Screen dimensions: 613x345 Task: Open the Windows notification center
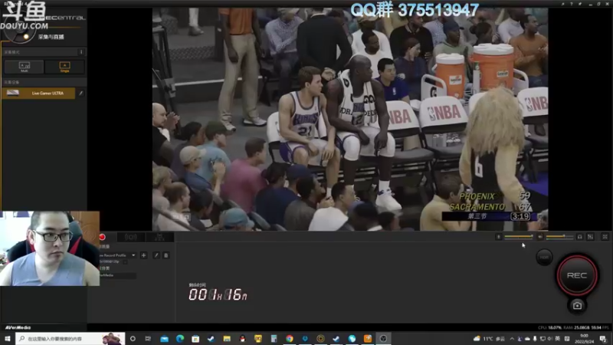pos(603,339)
